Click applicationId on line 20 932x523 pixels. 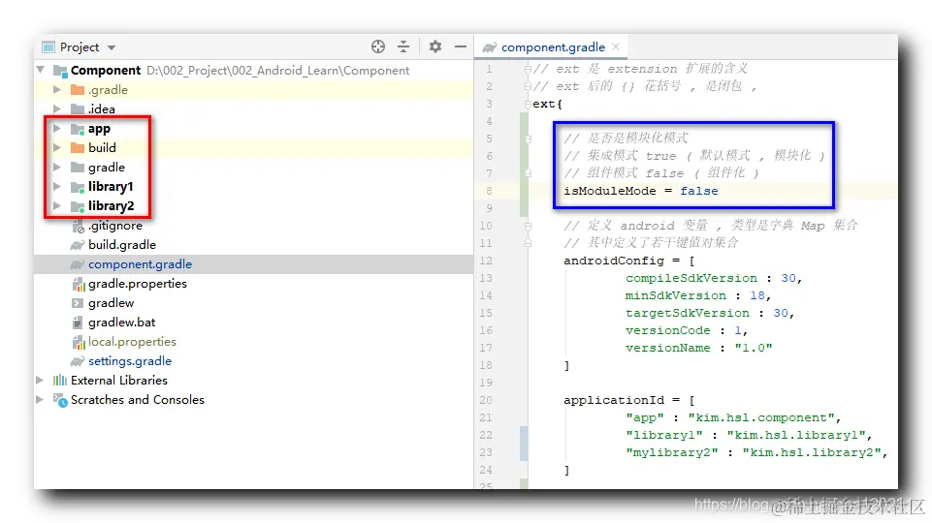[614, 400]
